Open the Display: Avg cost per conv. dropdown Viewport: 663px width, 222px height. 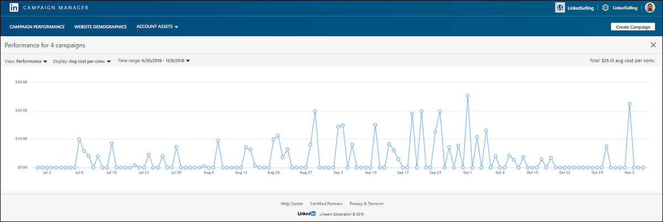coord(82,61)
